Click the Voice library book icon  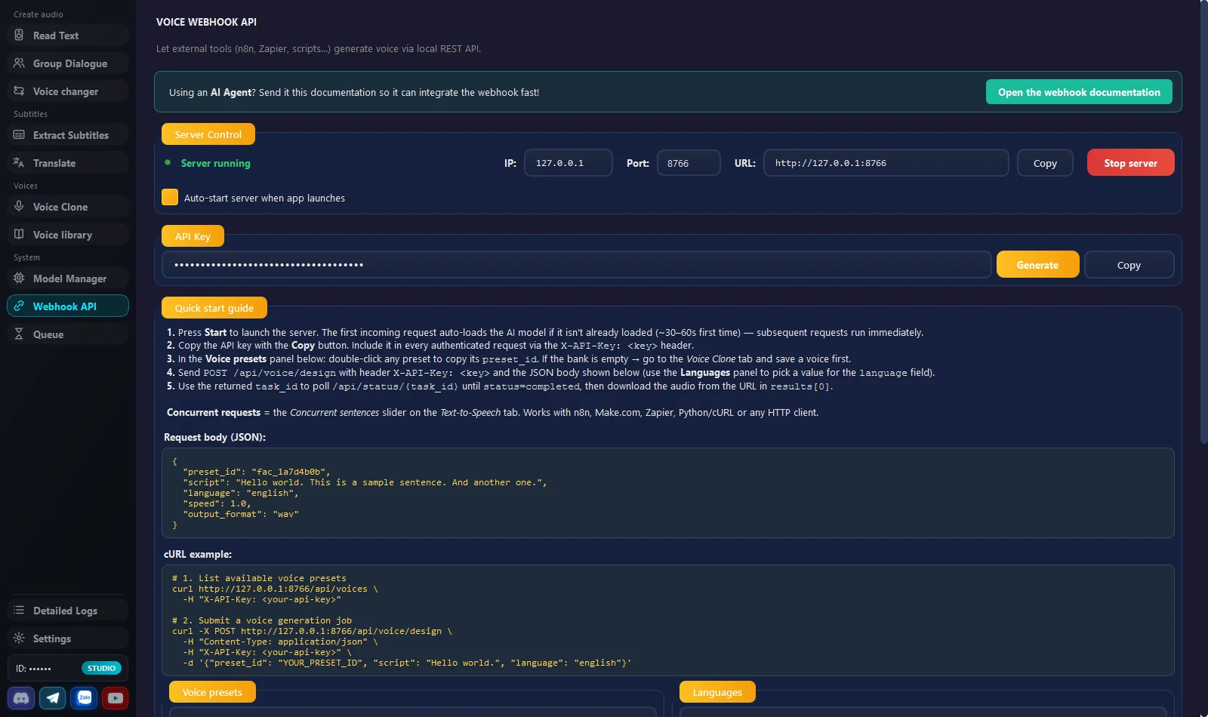19,235
